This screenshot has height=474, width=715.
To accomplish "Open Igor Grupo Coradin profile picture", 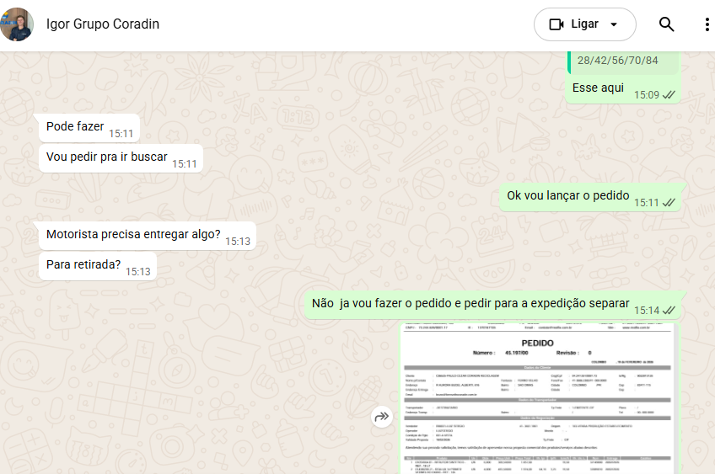I will pos(16,24).
